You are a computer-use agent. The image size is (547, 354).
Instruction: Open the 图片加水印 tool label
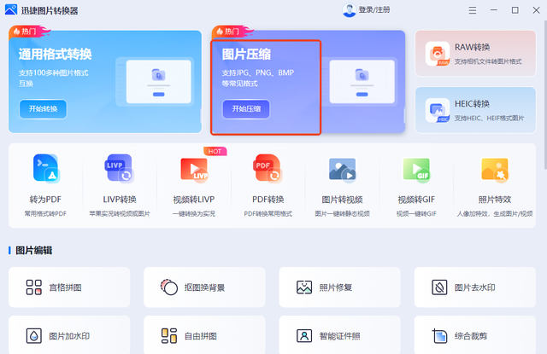[x=69, y=336]
